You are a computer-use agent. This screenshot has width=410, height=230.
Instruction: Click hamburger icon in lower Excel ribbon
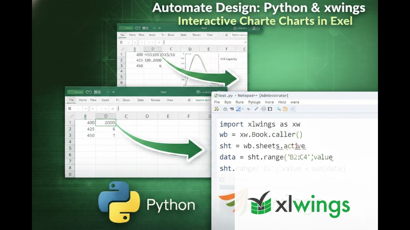189,100
